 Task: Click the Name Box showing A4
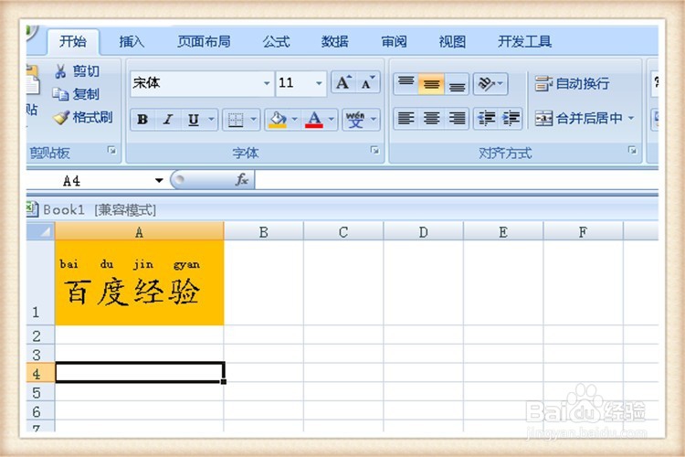point(90,180)
